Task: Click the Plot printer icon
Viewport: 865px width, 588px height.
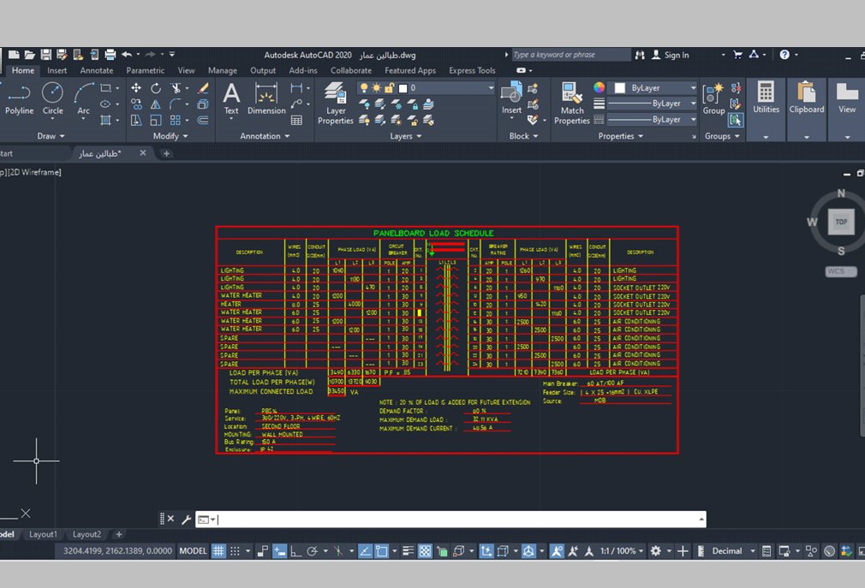Action: point(110,55)
